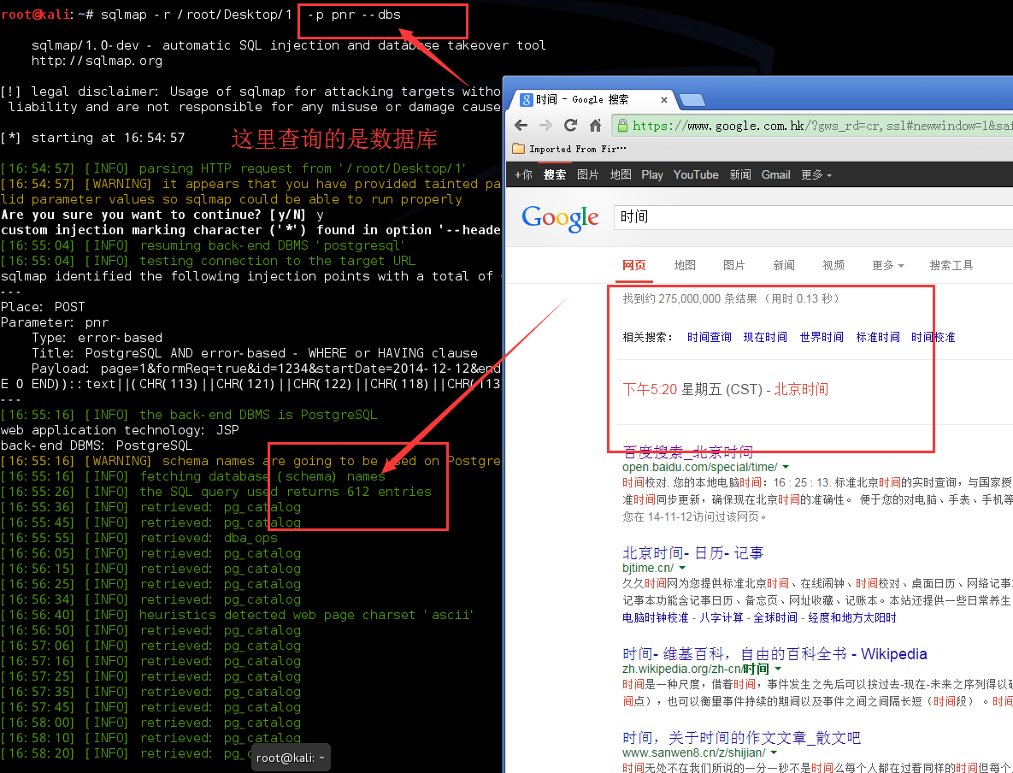Reload the Google search page
This screenshot has width=1013, height=773.
[x=570, y=126]
